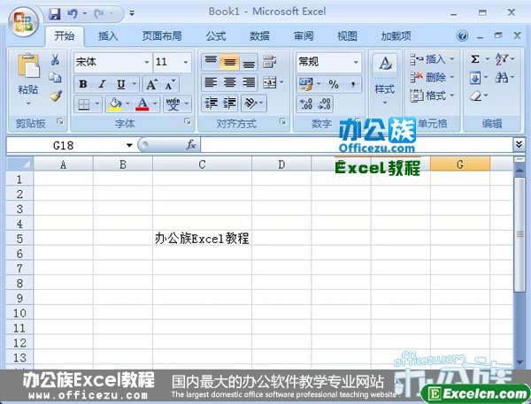Decrease decimal places
Viewport: 531px width, 404px height.
click(324, 104)
